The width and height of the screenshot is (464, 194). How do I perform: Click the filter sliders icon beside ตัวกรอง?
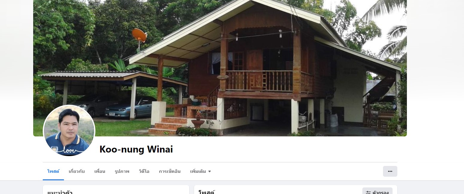tap(368, 192)
